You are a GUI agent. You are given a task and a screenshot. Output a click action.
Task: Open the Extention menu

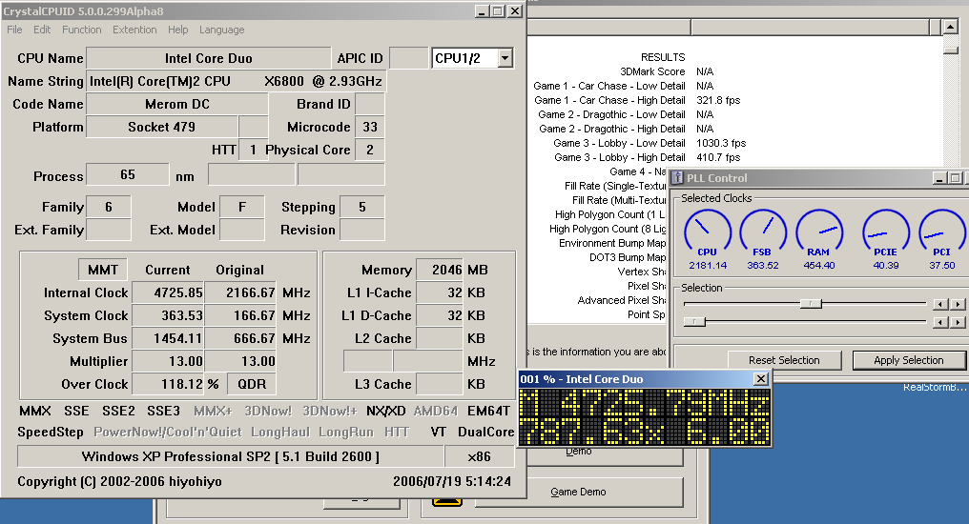134,30
